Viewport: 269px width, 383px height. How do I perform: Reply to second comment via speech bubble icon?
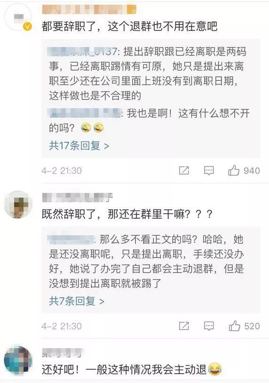pos(209,326)
